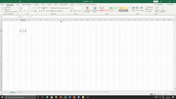
Task: Open Localizar e Selecionar menu
Action: click(163, 10)
